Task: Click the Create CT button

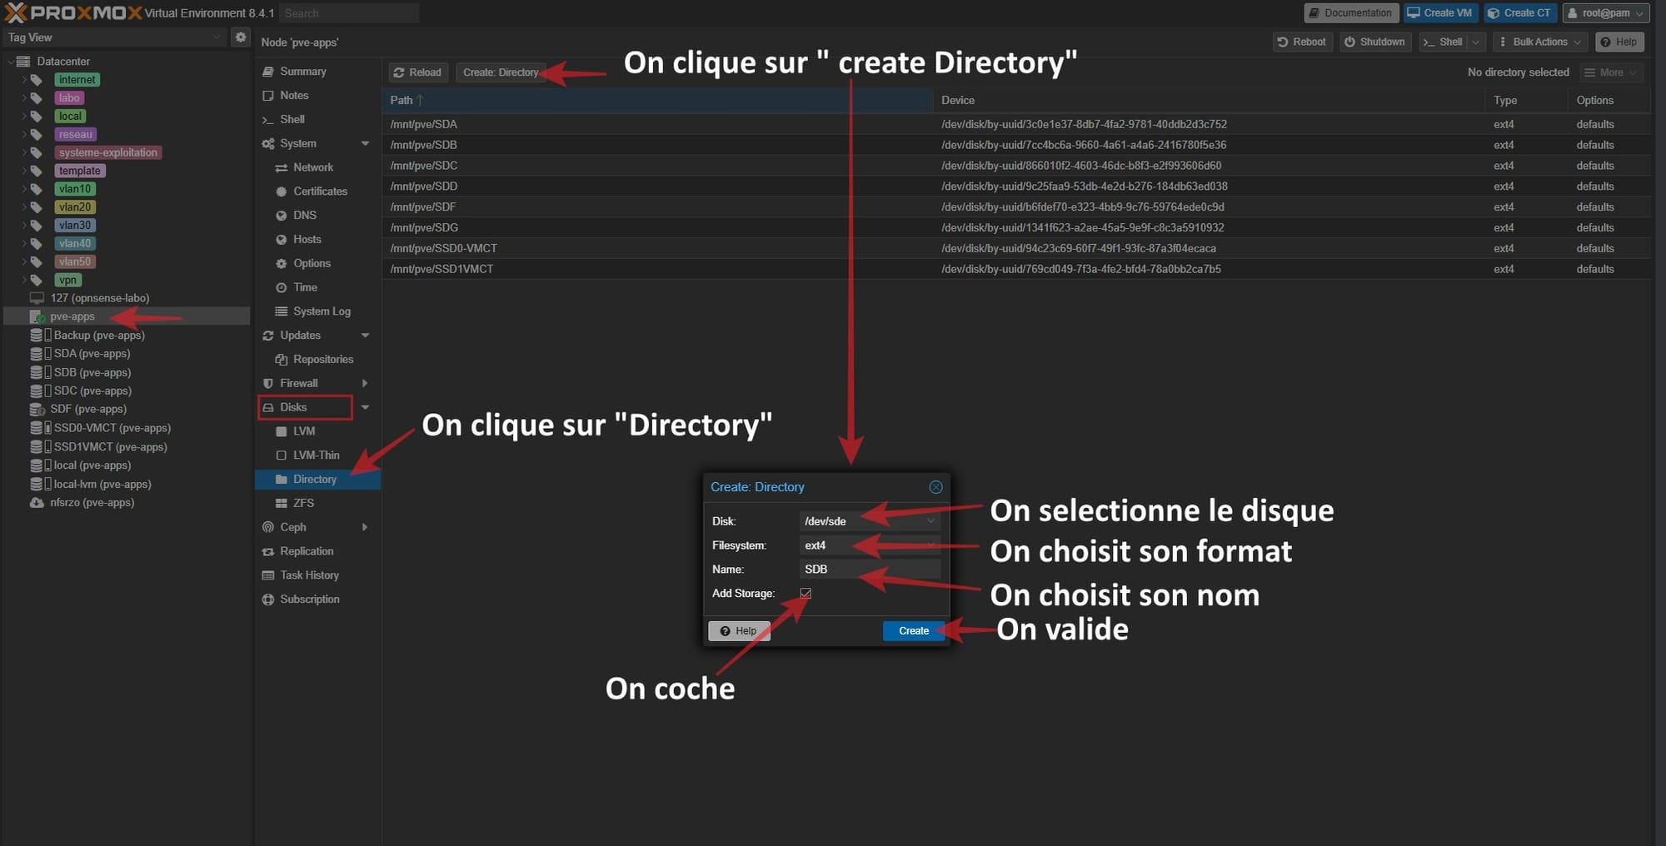Action: [x=1519, y=13]
